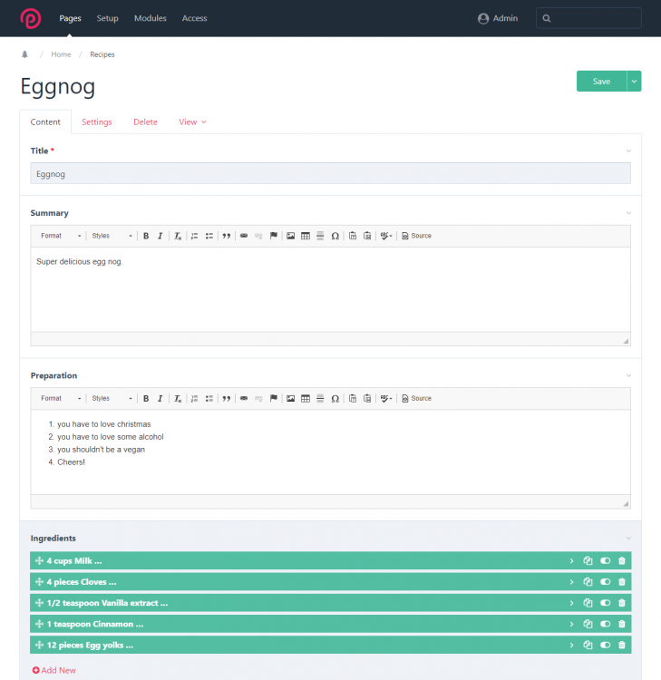Insert image using Preparation toolbar icon
Viewport: 661px width, 680px height.
(290, 399)
